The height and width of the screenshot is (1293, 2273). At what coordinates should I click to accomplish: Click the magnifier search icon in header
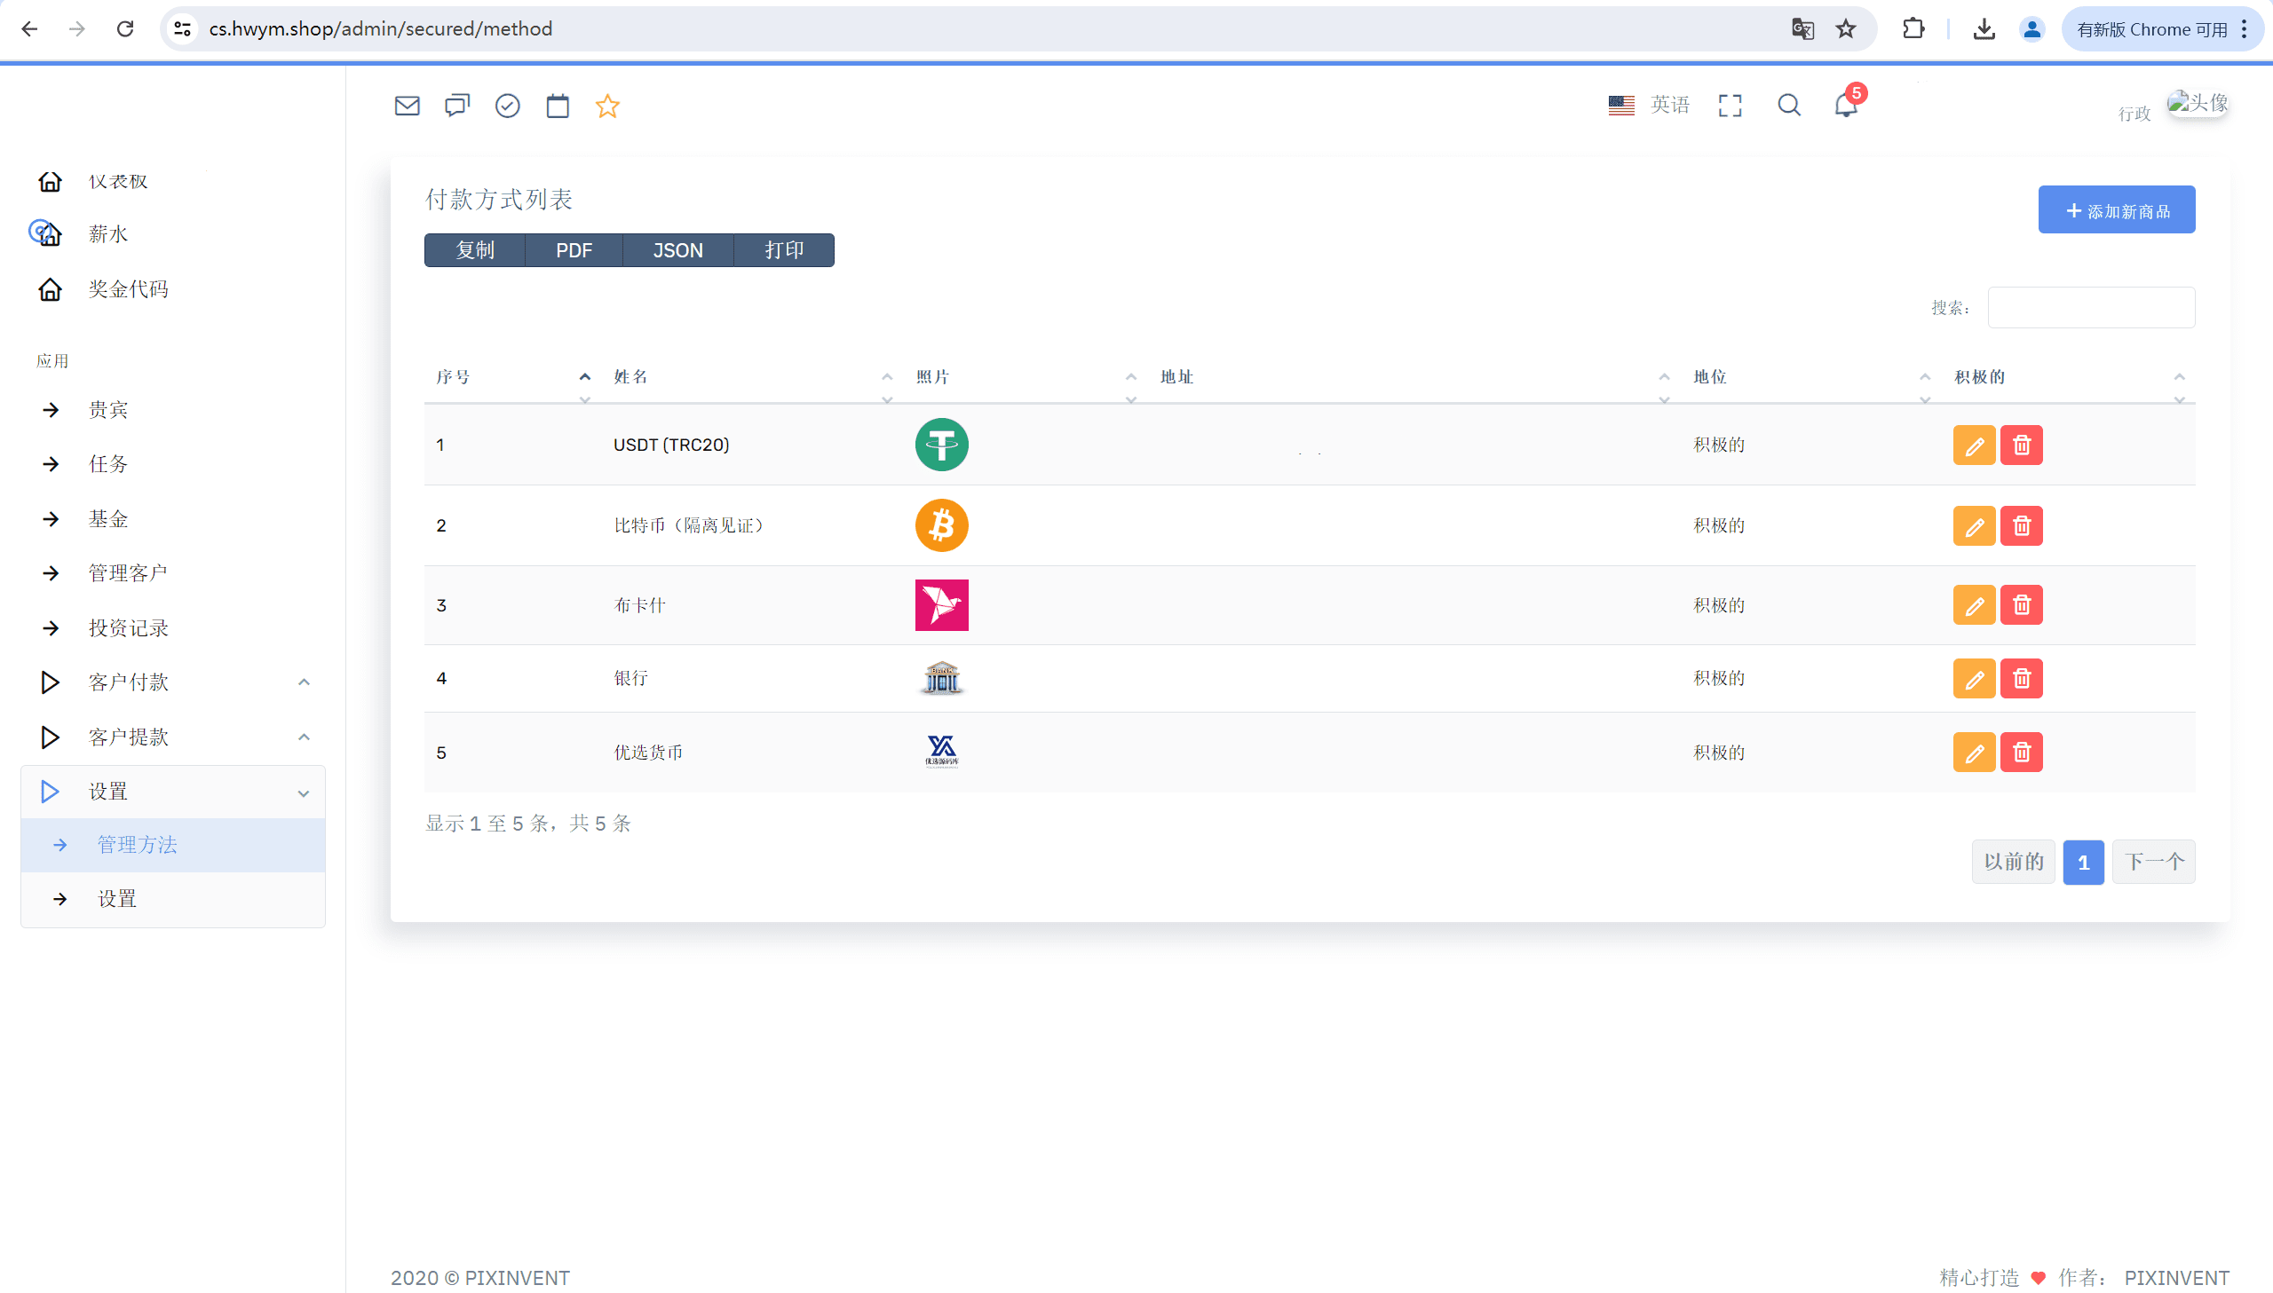point(1789,106)
